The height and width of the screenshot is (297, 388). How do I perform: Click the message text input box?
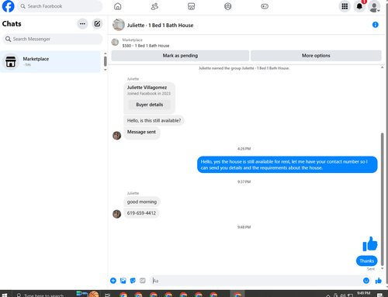point(261,281)
